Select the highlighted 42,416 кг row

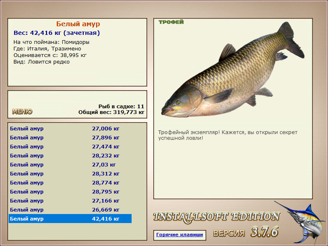click(x=70, y=219)
